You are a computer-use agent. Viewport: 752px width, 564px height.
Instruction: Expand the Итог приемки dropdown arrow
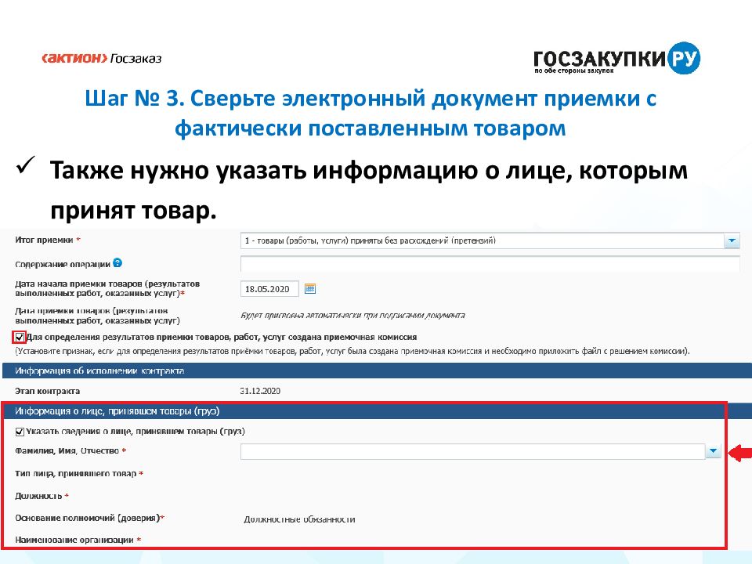(731, 241)
